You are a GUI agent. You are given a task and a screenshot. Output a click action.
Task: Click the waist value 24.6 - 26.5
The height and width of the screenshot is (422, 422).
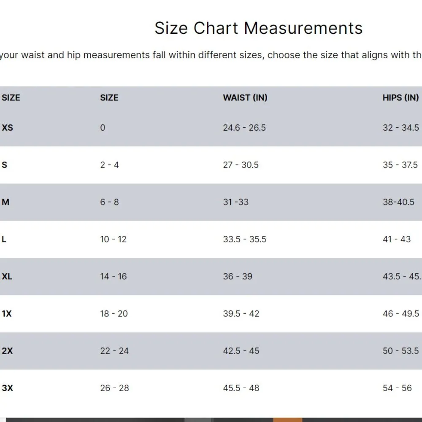[x=244, y=127]
